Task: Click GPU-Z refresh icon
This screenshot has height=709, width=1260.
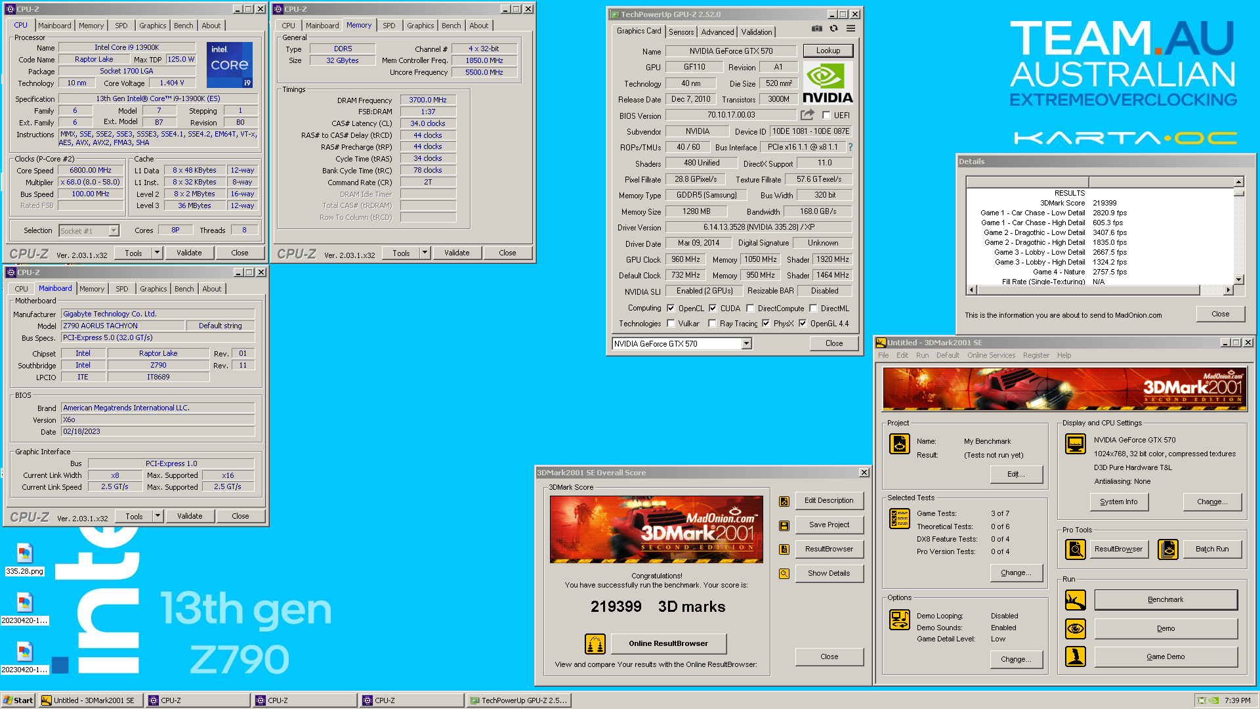Action: tap(833, 29)
